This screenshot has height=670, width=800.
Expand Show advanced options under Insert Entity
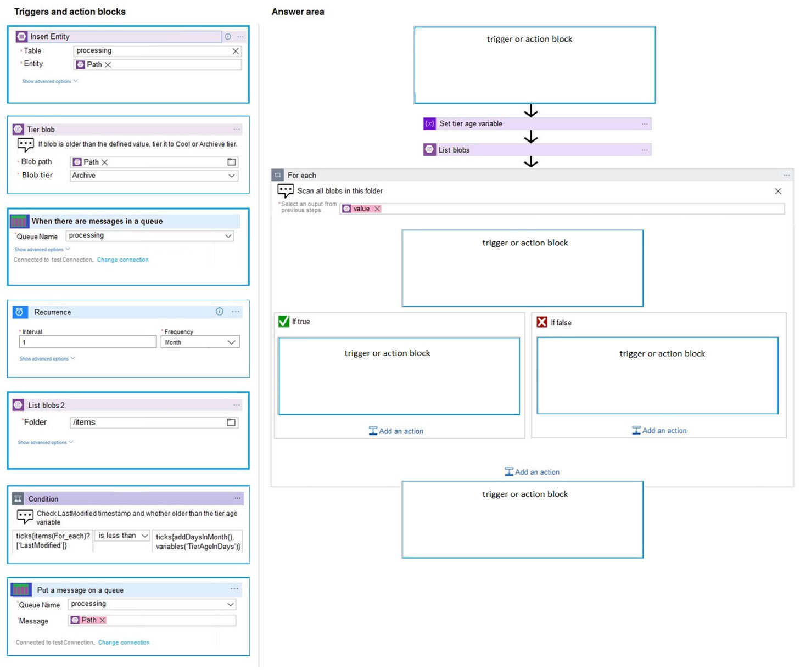click(49, 81)
